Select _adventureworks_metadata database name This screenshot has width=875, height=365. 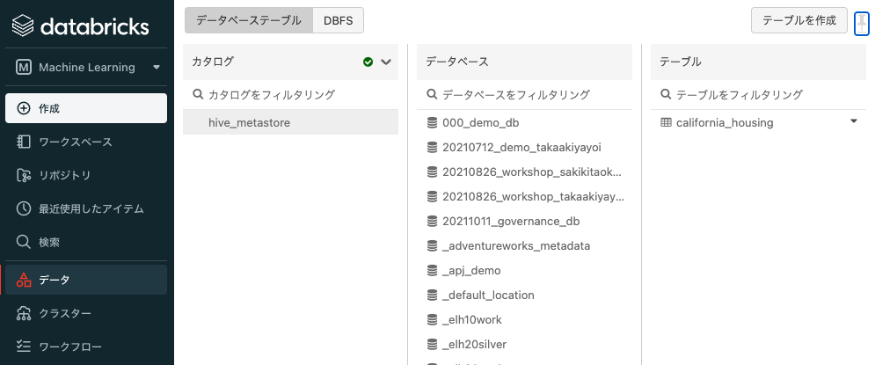point(516,245)
